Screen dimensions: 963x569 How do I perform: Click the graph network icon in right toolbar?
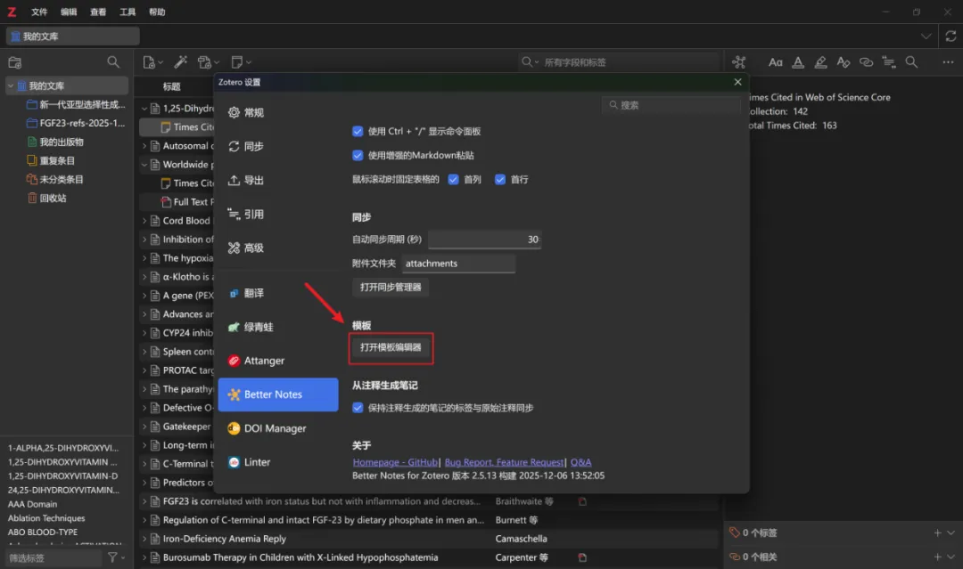pyautogui.click(x=739, y=62)
